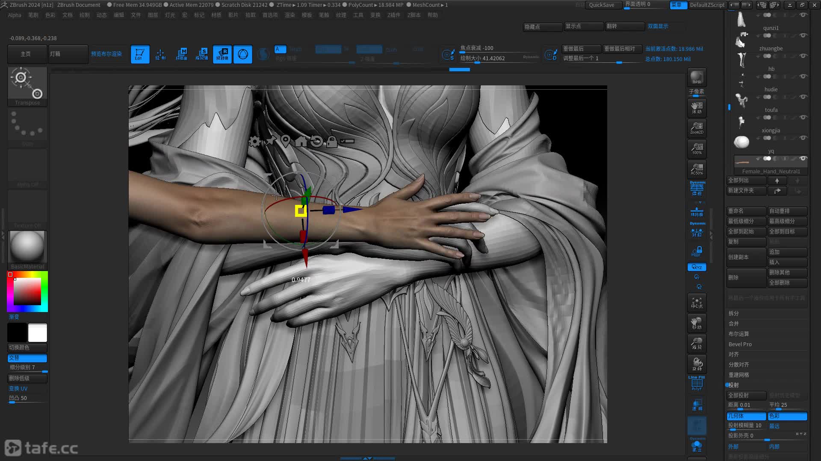821x461 pixels.
Task: Click the Zoom 3D (缩放) view icon
Action: coord(697,343)
